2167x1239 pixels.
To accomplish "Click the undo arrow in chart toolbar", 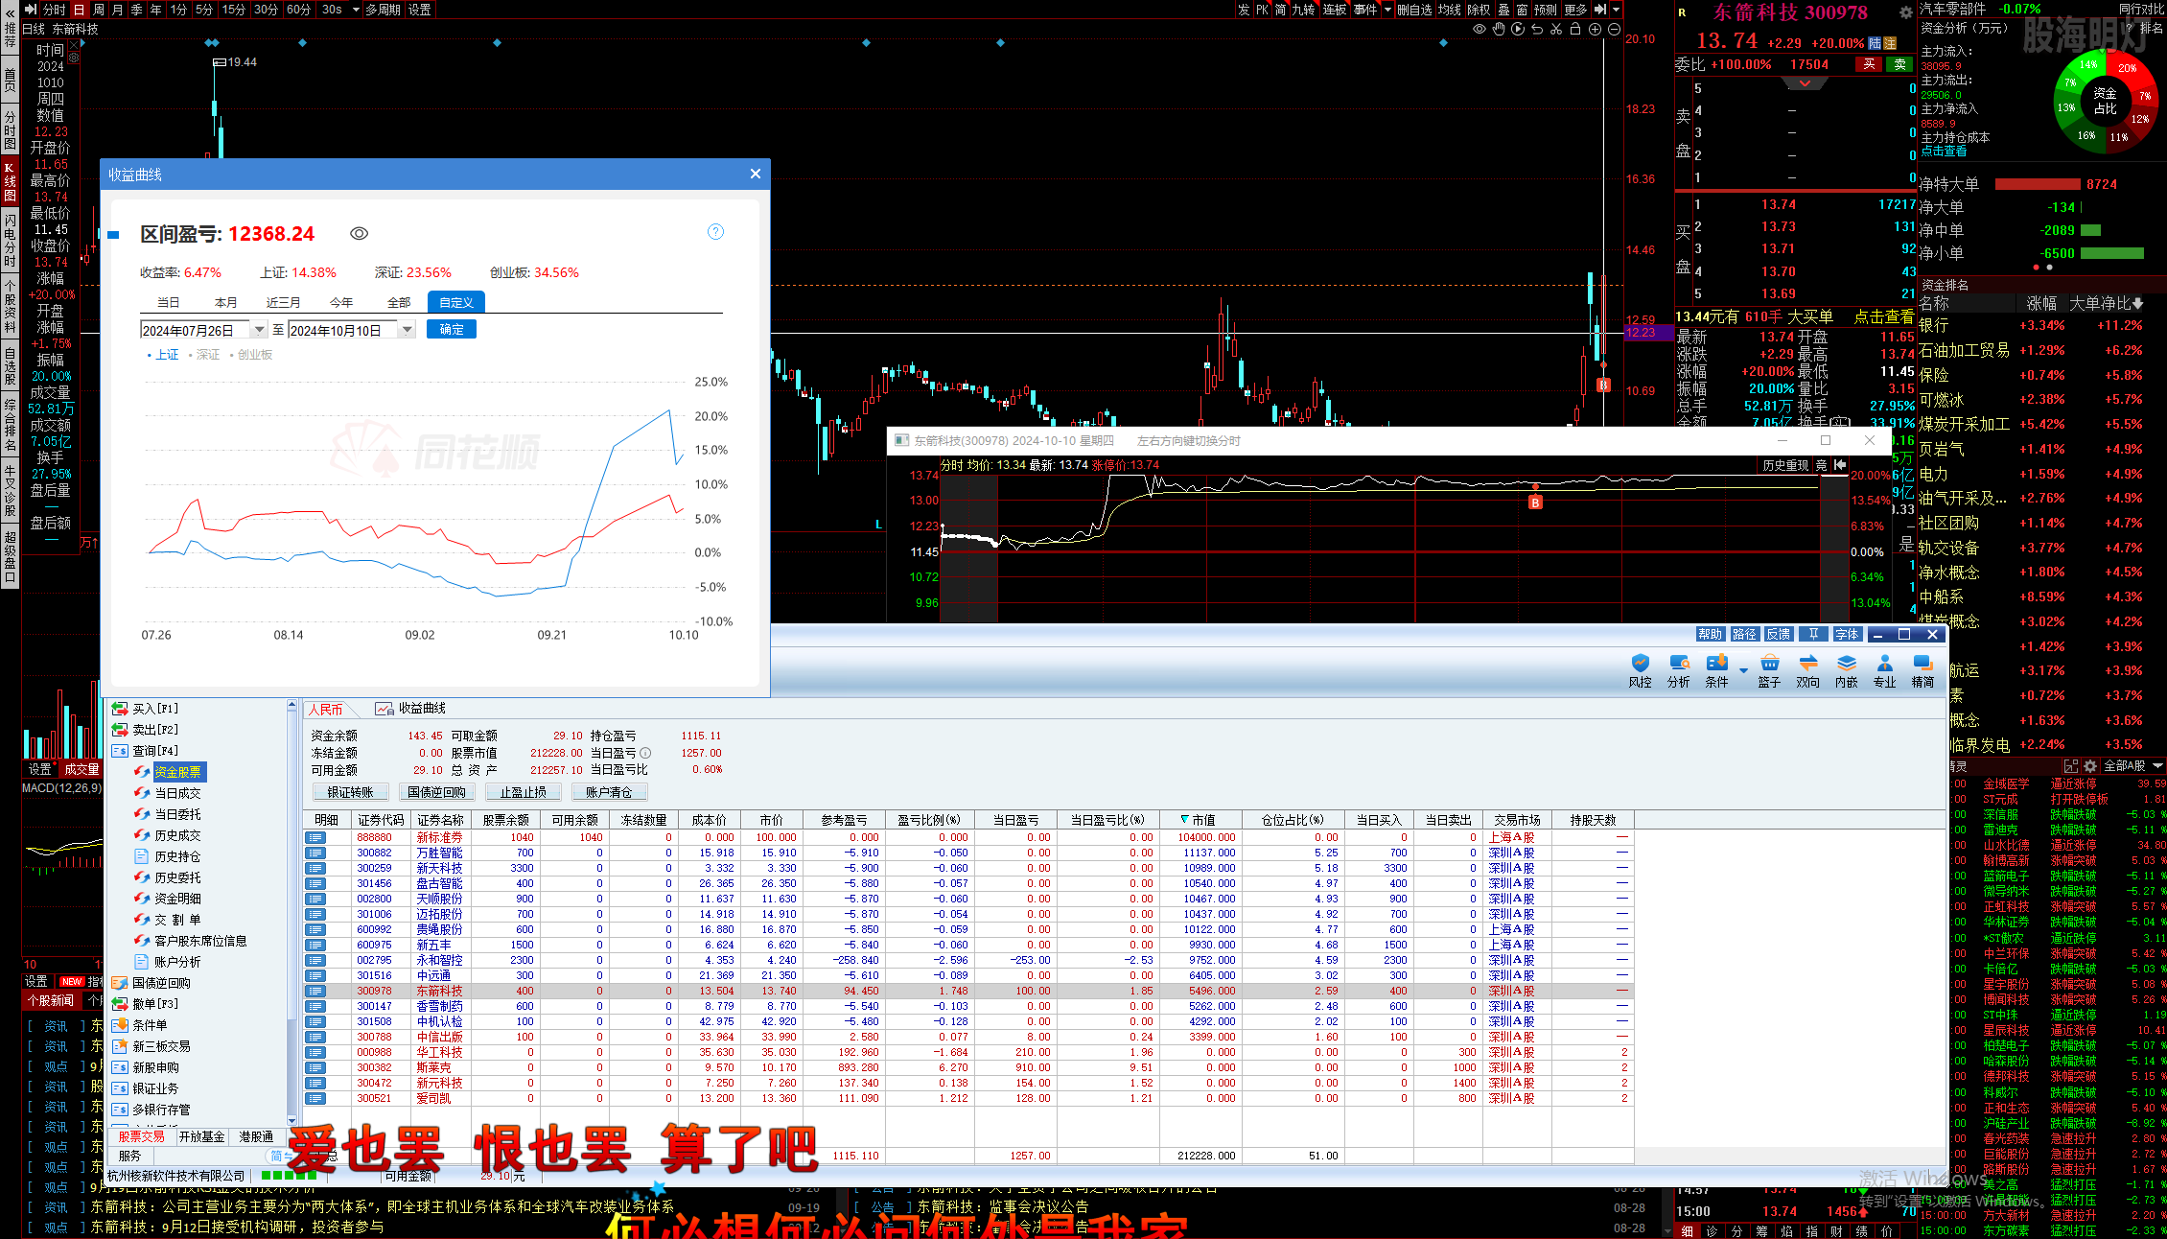I will (1537, 29).
